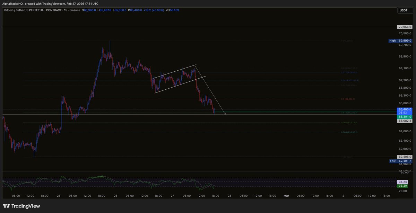
Task: Click the 66,800.0 price scale label
Action: [405, 88]
